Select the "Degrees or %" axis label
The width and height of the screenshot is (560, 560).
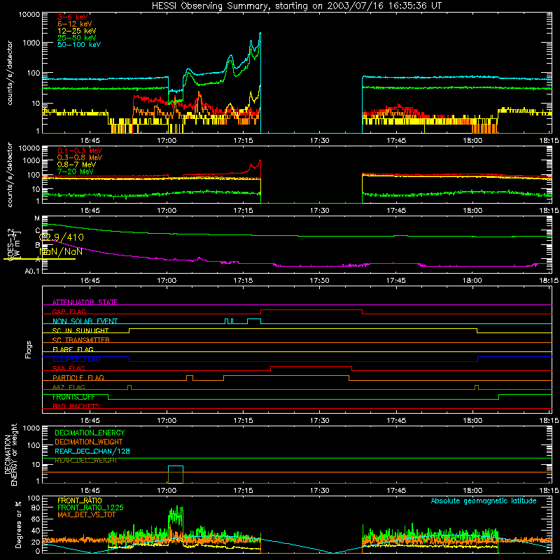point(18,524)
